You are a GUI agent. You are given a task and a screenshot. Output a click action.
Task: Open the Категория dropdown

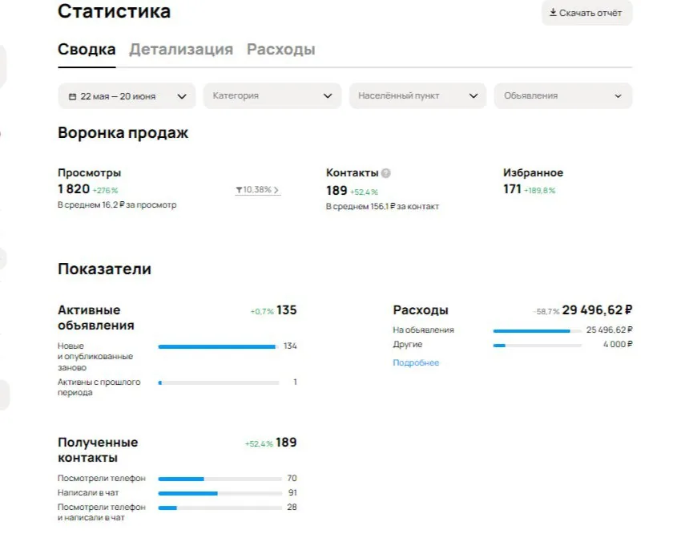272,96
